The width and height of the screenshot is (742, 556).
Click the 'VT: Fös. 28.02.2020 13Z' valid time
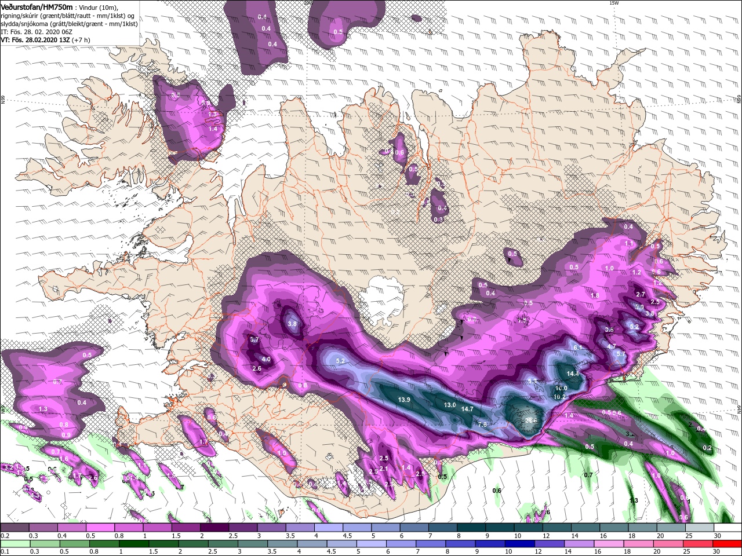tap(35, 40)
